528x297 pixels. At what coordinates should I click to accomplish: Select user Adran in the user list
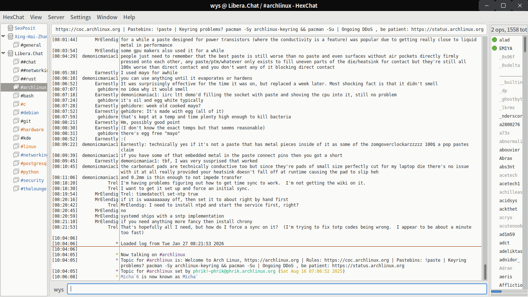507,268
